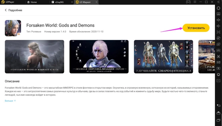Click the Описание heading
This screenshot has width=222, height=126.
[x=12, y=81]
